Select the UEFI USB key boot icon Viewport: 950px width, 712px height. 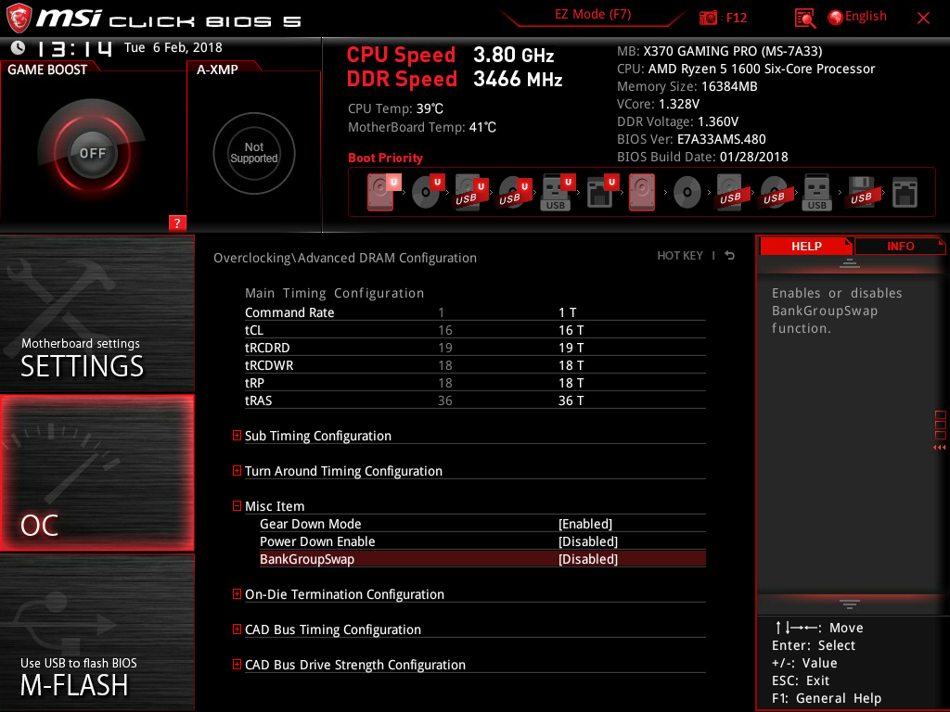pyautogui.click(x=557, y=192)
